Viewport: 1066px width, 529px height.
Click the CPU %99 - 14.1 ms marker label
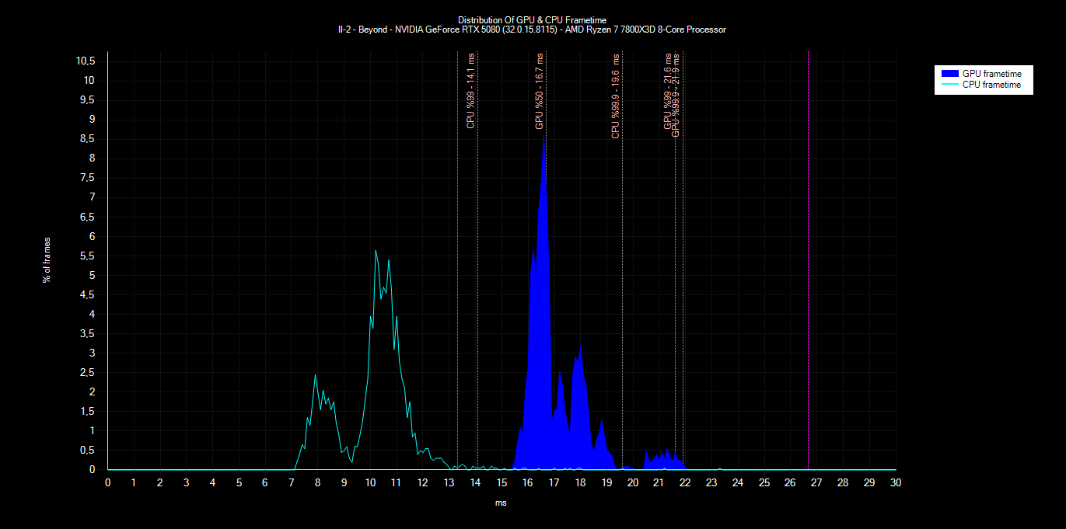coord(470,91)
